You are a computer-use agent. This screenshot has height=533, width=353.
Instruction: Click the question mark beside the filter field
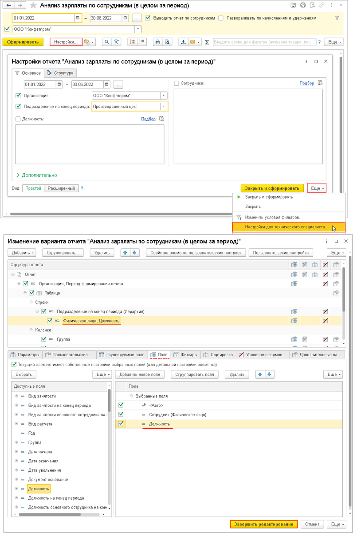(x=319, y=42)
